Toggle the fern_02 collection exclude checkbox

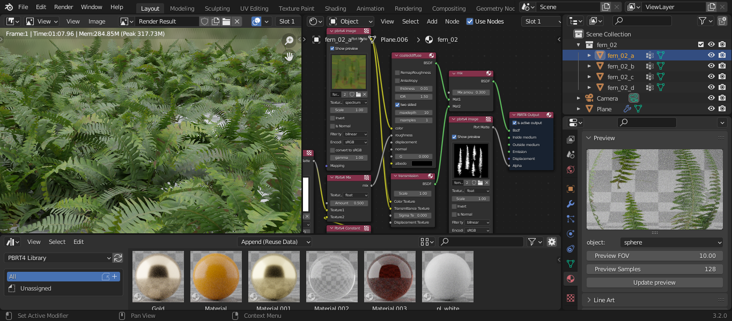pos(700,45)
